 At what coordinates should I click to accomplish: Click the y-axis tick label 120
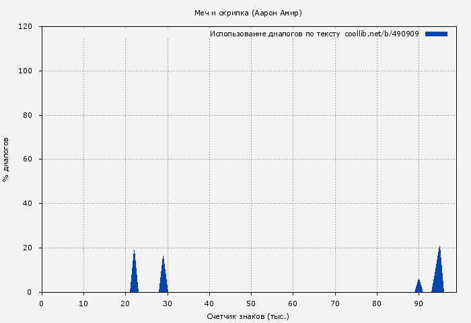pos(26,27)
